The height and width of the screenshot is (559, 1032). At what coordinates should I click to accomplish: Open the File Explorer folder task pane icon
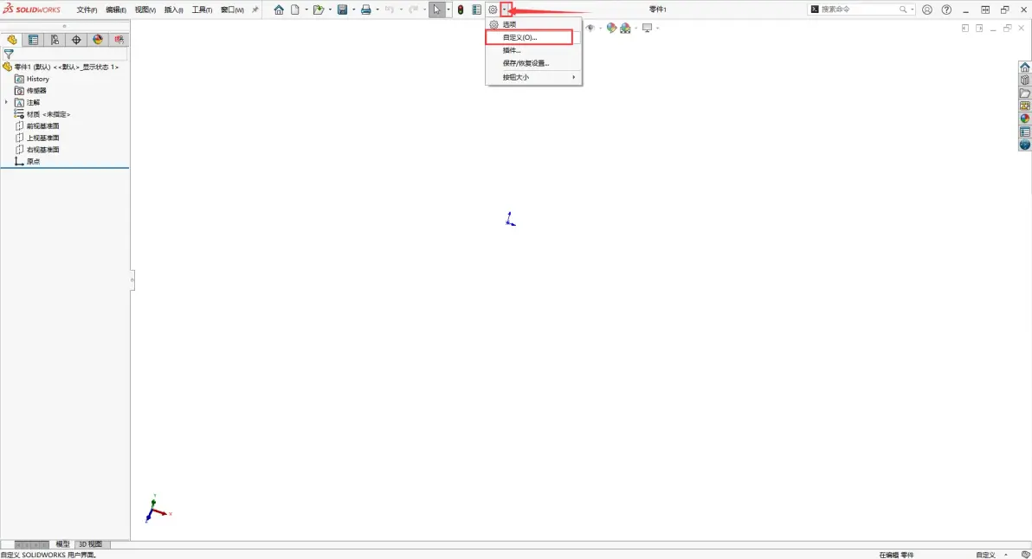pos(1025,93)
